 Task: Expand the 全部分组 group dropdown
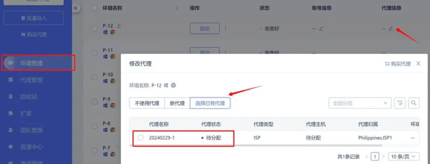pyautogui.click(x=360, y=103)
